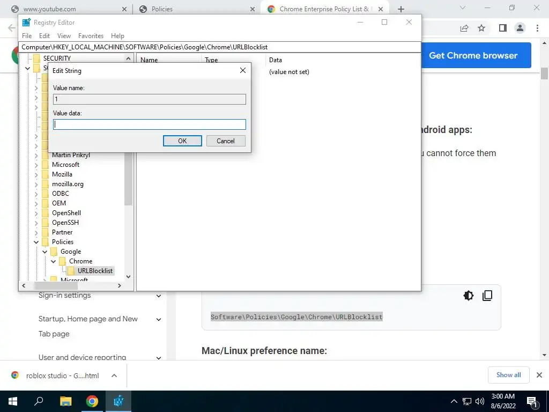Switch to the Policies tab
Image resolution: width=549 pixels, height=412 pixels.
(197, 9)
